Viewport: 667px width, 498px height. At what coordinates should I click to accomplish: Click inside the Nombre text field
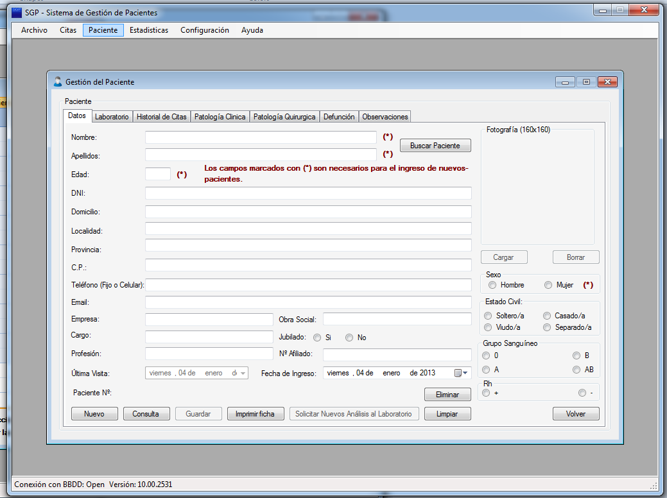[260, 137]
